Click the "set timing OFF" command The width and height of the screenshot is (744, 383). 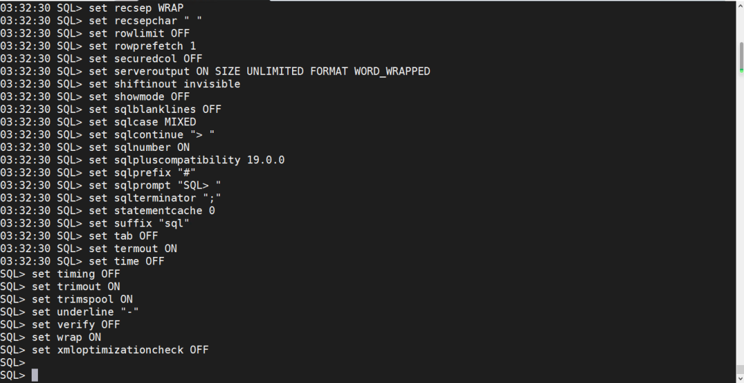(76, 273)
